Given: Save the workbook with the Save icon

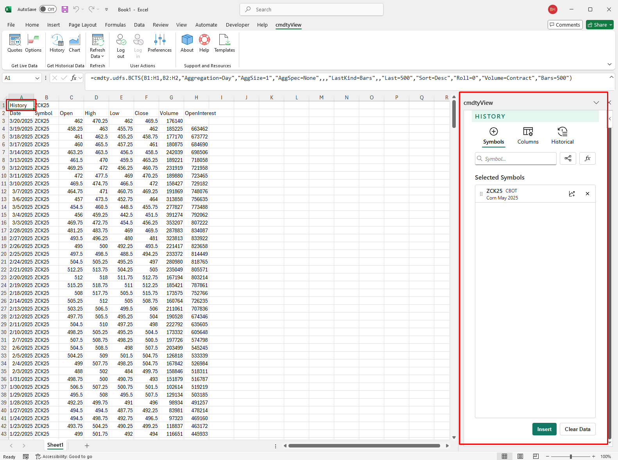Looking at the screenshot, I should (65, 9).
